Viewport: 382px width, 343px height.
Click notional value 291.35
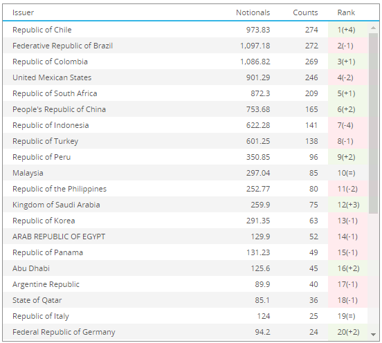tap(258, 221)
